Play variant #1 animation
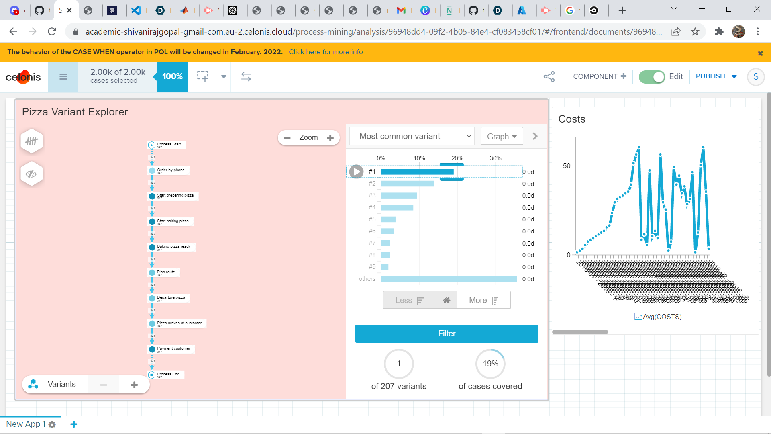 356,172
